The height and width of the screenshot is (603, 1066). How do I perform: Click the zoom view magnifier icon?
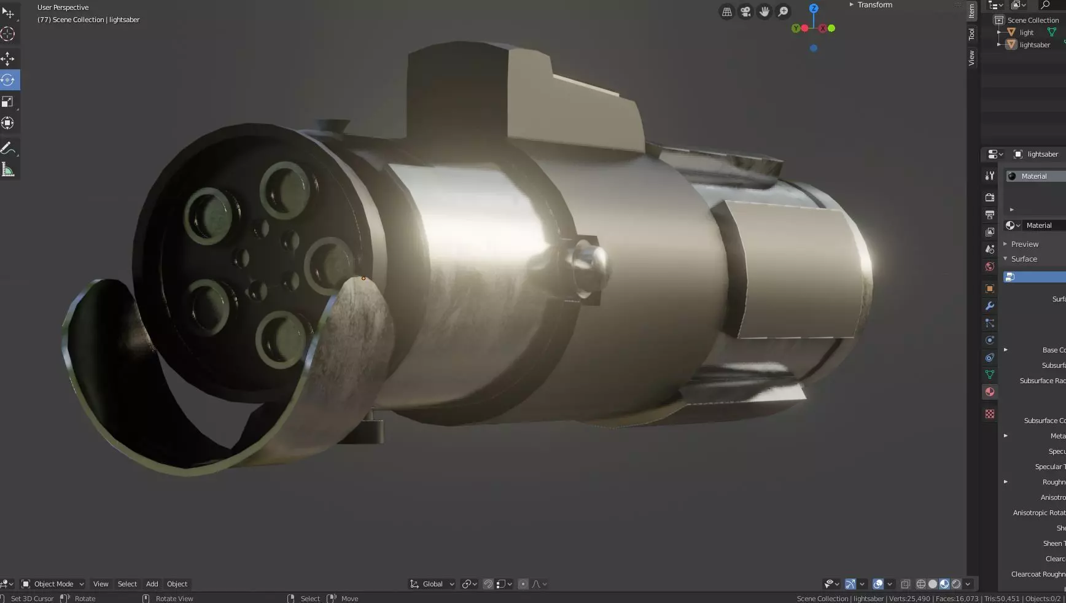[x=784, y=12]
